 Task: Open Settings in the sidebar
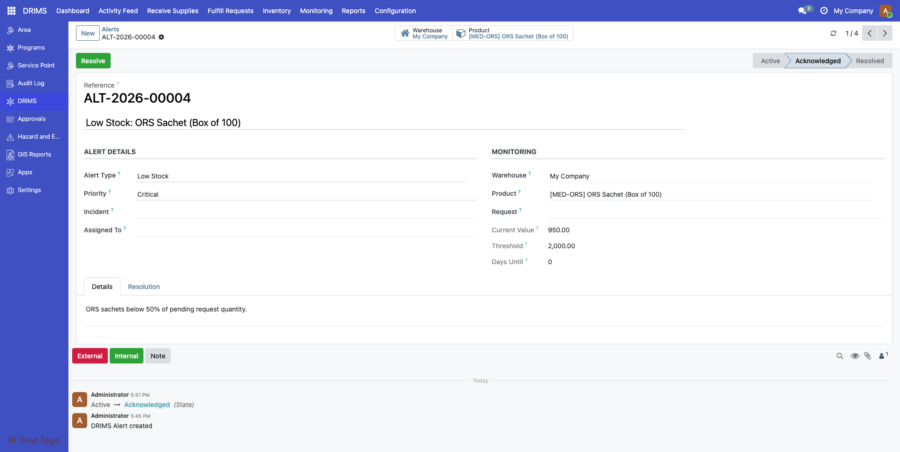34,190
